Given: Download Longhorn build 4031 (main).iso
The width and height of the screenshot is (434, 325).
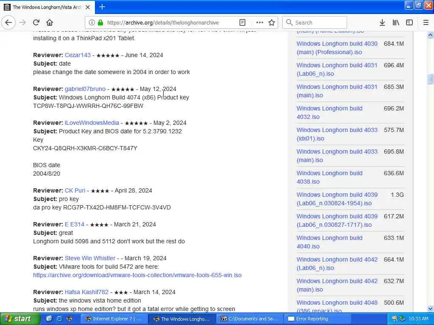Looking at the screenshot, I should point(337,91).
